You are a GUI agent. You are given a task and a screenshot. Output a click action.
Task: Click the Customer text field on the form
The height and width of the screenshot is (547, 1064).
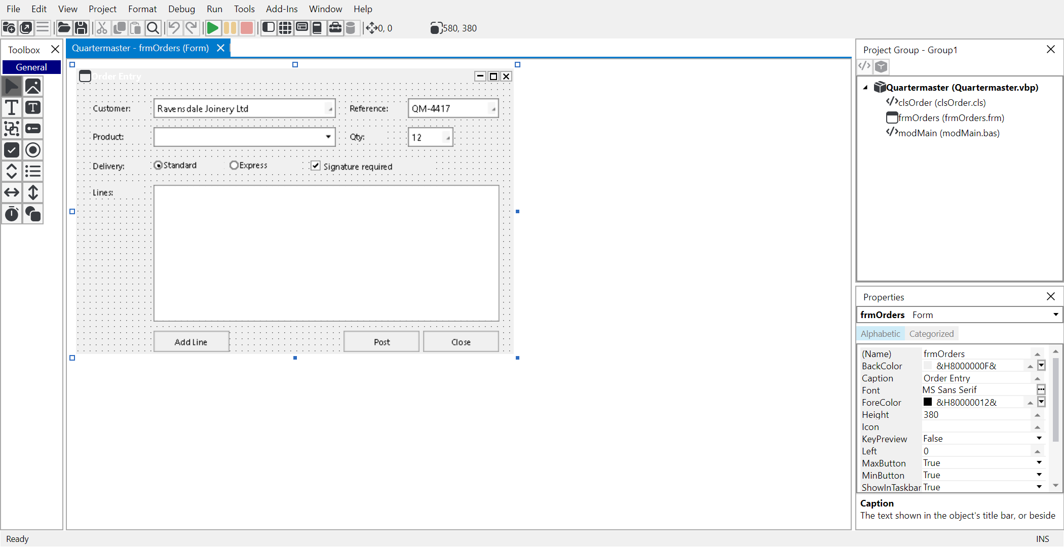click(x=244, y=108)
